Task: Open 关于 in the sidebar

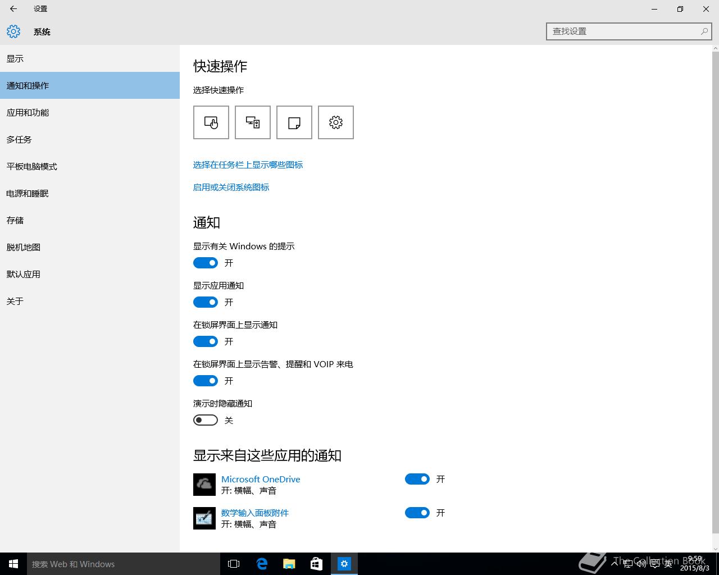Action: point(90,301)
